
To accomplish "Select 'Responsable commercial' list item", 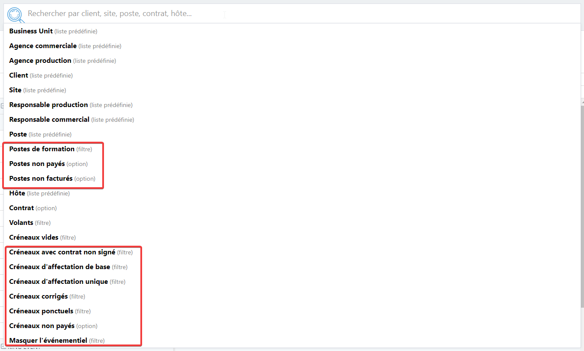I will point(49,120).
